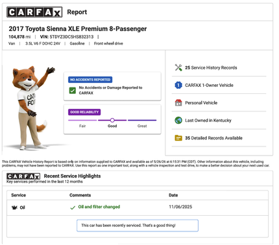Click the Fair segment of reliability scale

[x=82, y=121]
